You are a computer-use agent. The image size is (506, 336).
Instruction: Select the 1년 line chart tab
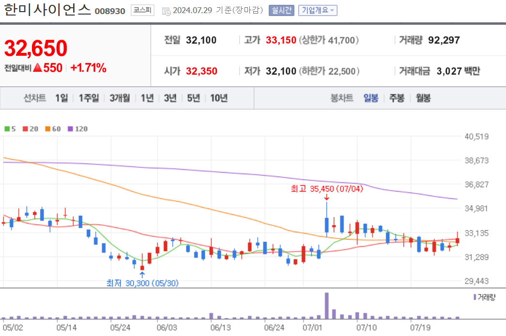click(x=147, y=98)
